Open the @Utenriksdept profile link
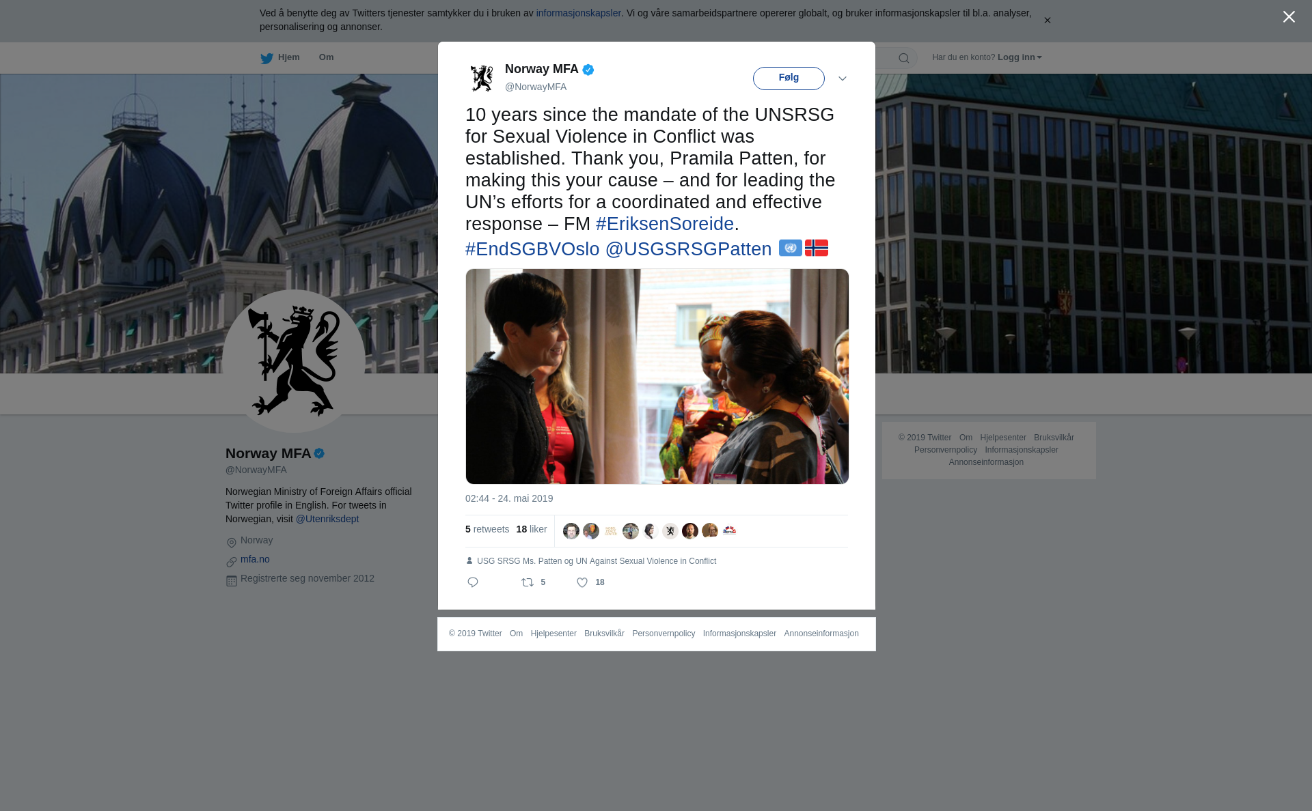The image size is (1312, 811). [x=327, y=519]
